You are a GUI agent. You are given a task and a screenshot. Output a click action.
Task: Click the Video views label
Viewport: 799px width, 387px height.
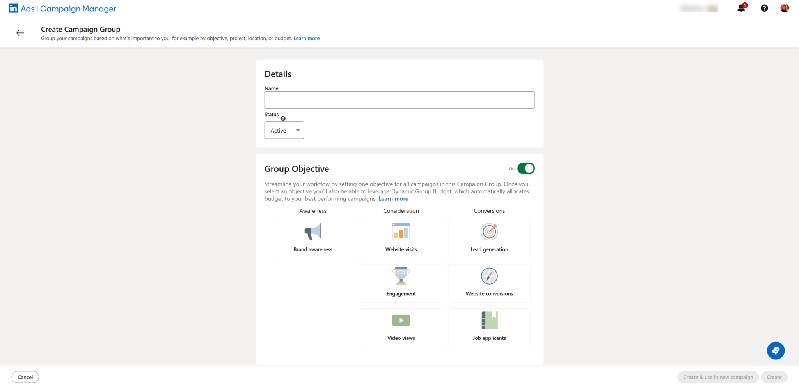click(401, 338)
